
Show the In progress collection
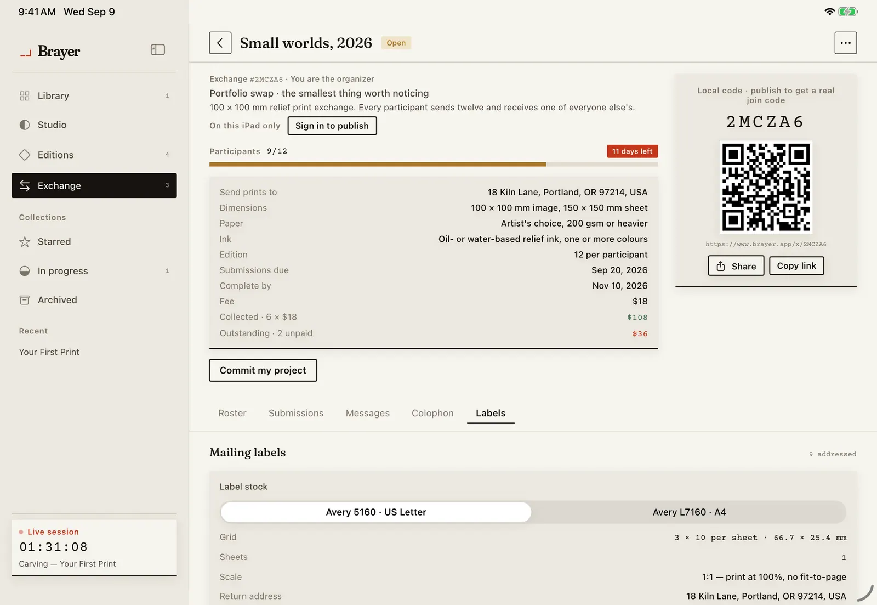click(94, 271)
